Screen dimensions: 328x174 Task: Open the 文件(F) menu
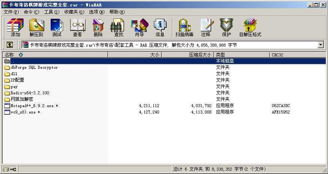11,12
